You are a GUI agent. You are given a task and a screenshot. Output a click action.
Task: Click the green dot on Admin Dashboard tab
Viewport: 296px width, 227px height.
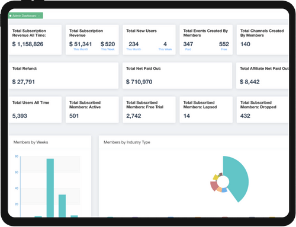(11, 15)
